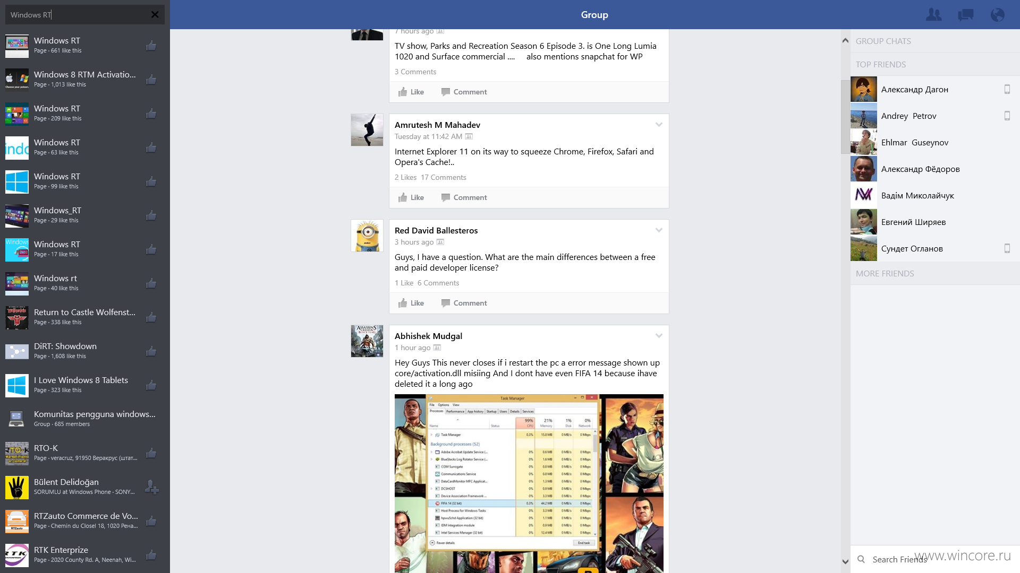Open chat with Евгений Ширяев
The width and height of the screenshot is (1020, 573).
pos(935,222)
